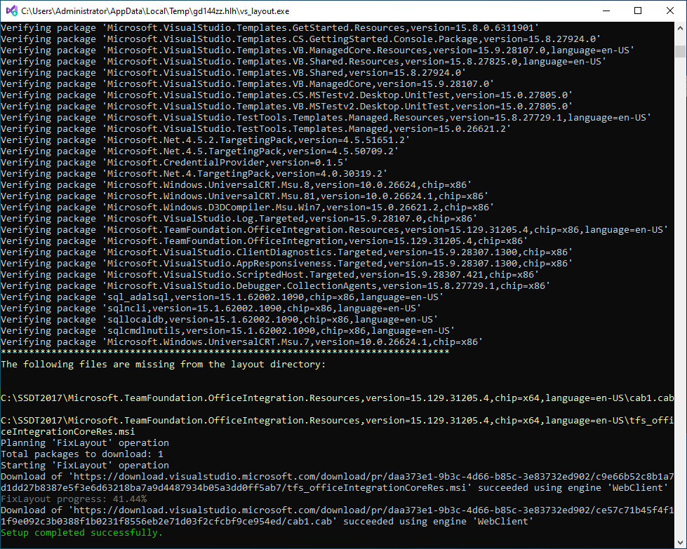
Task: Click the vertical scrollbar thumb
Action: (x=680, y=50)
